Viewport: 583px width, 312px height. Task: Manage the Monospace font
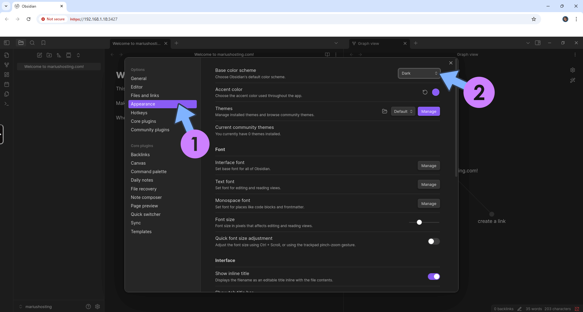429,203
